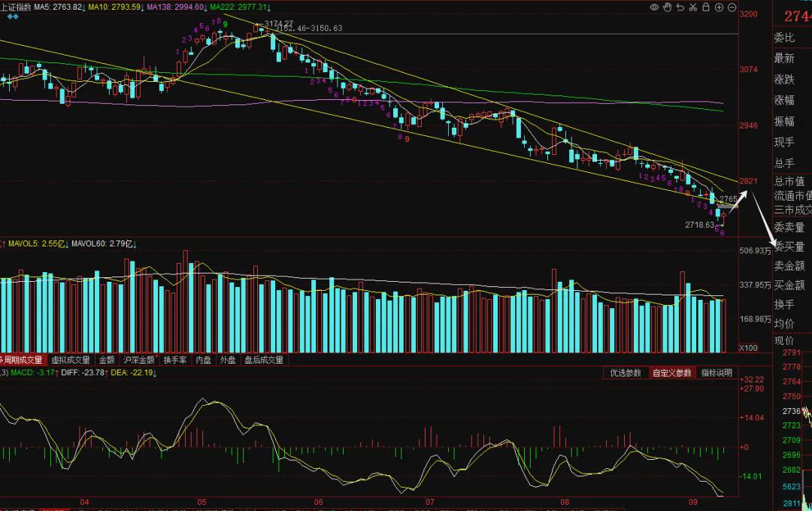
Task: Click the X100 volume scale label
Action: click(x=748, y=347)
